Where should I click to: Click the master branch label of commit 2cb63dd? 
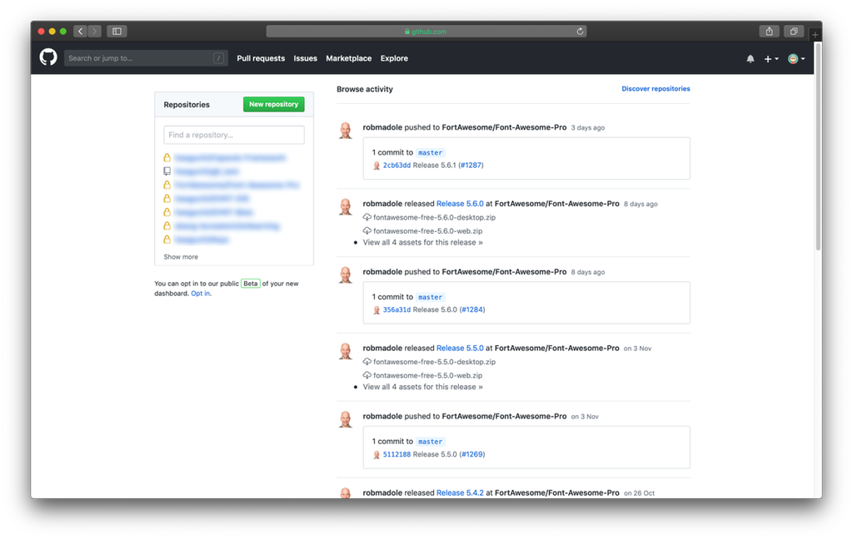431,153
